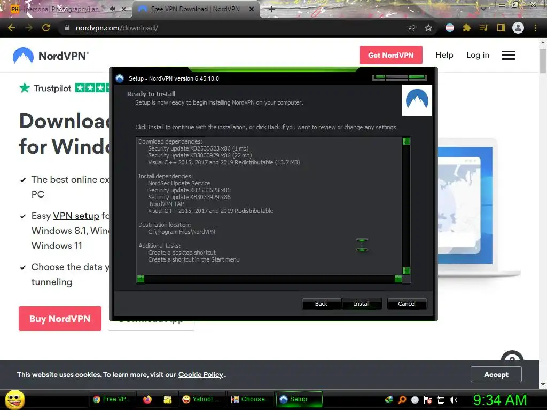Go back in Chrome using the back arrow

(12, 28)
